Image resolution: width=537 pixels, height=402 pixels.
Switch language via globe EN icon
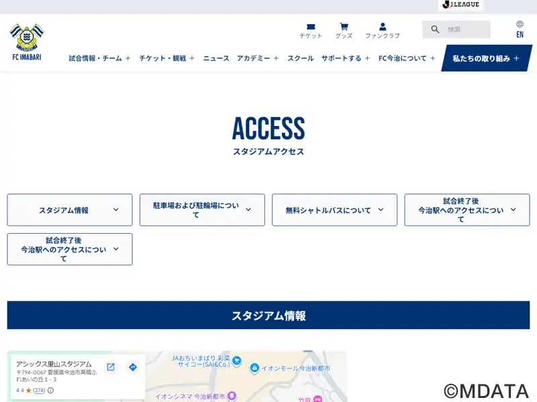(x=520, y=29)
